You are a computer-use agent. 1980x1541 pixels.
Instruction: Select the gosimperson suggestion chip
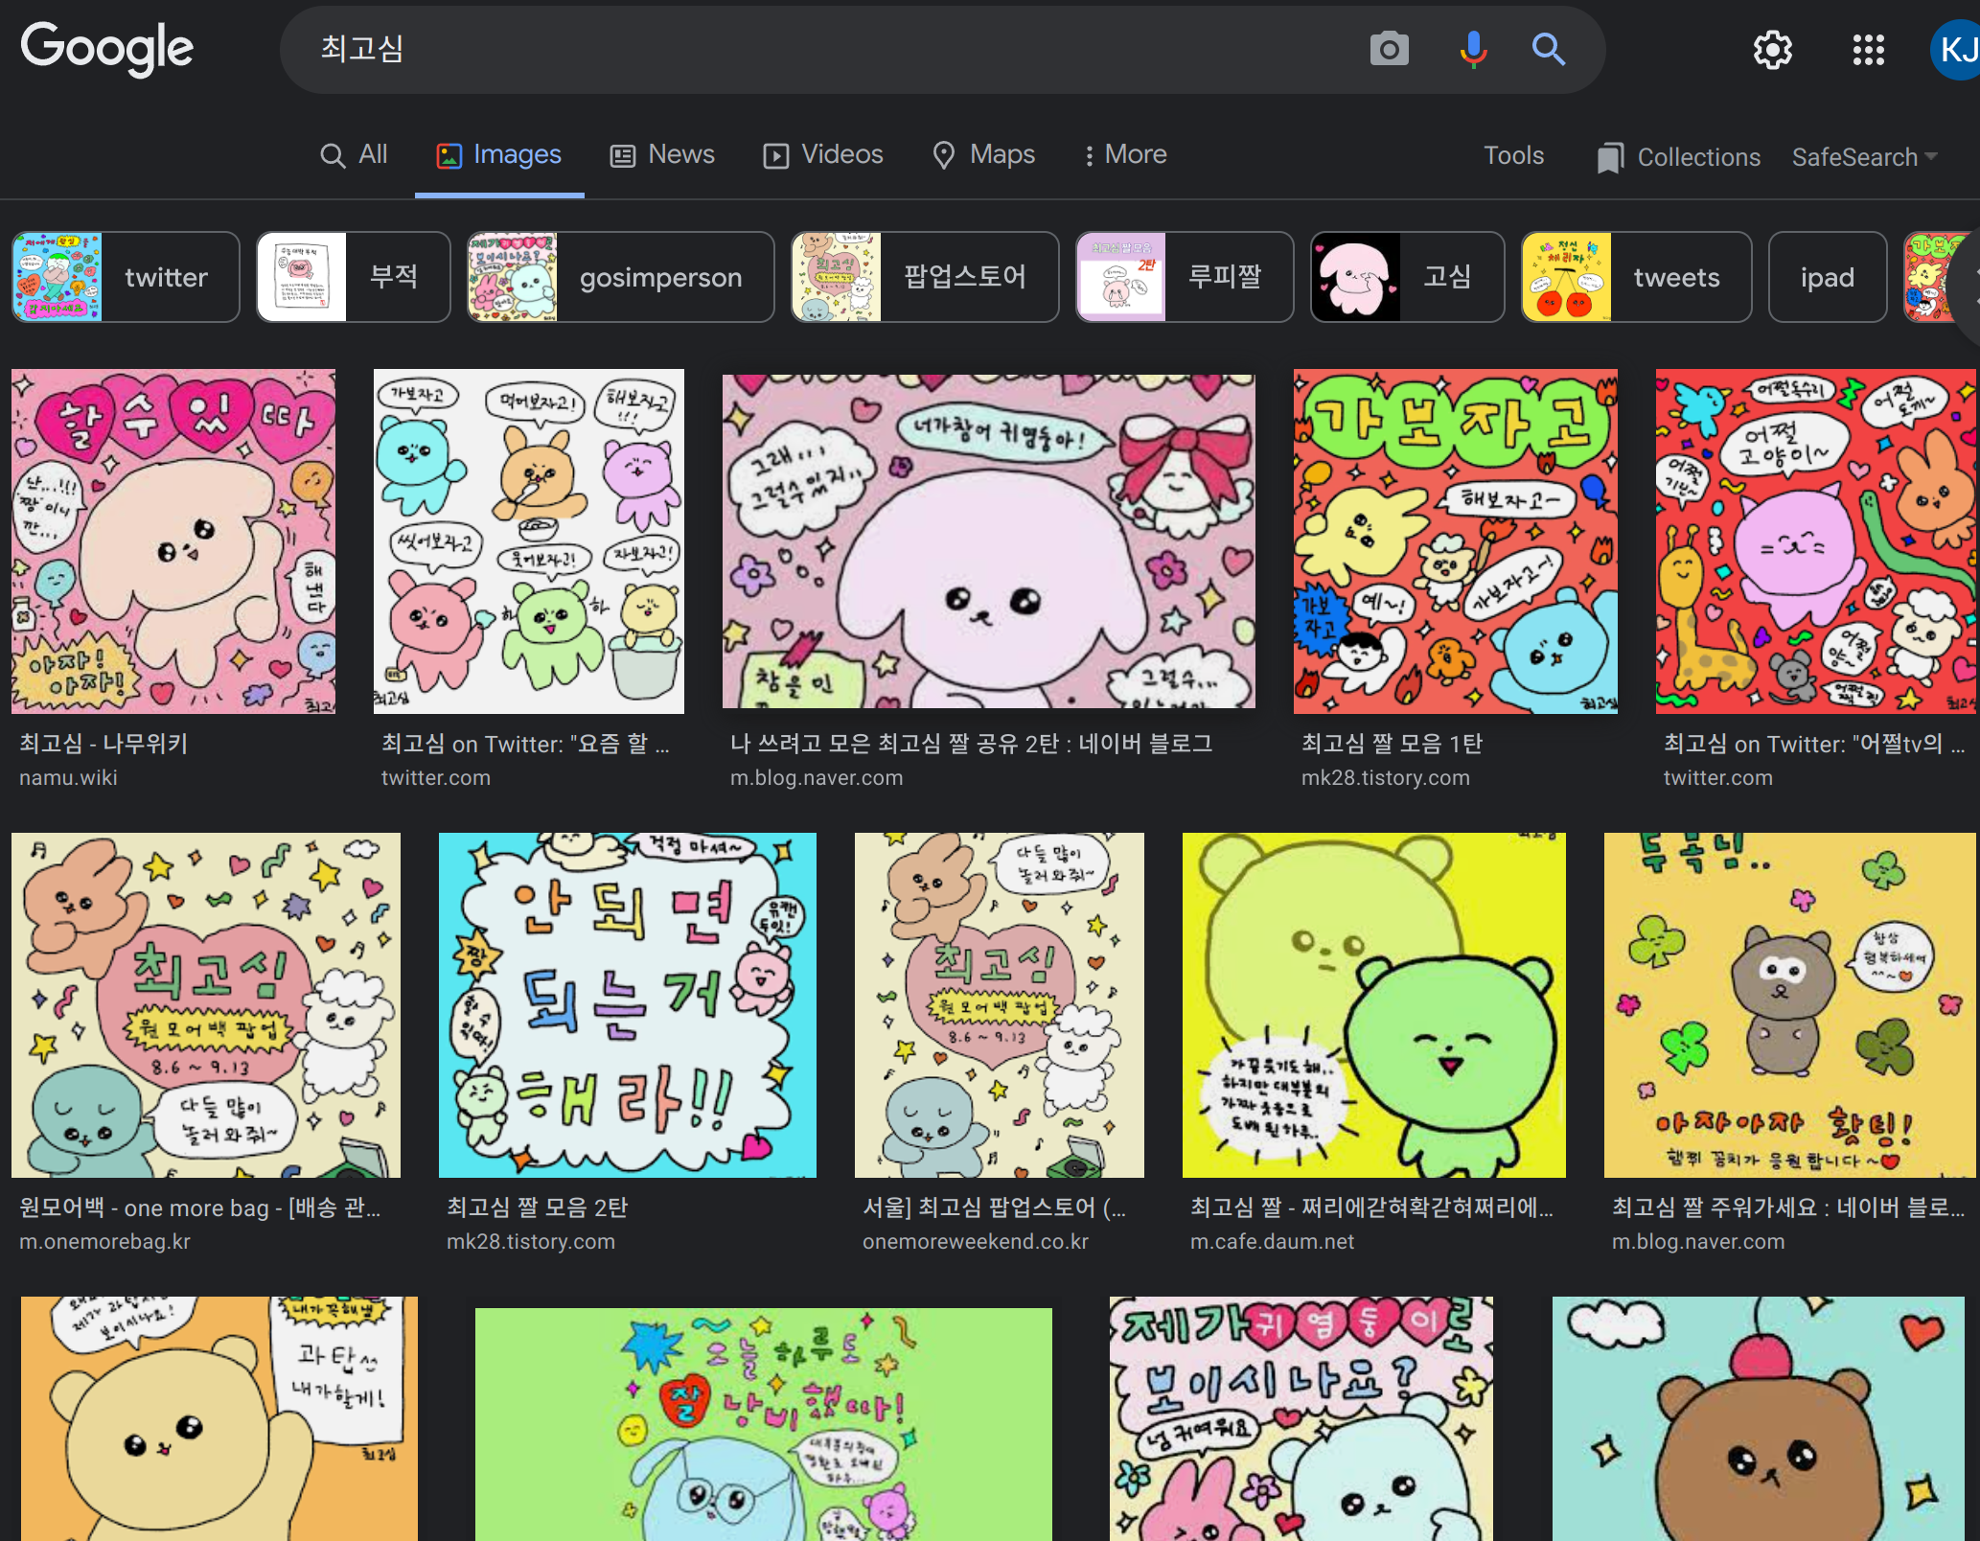click(x=620, y=277)
